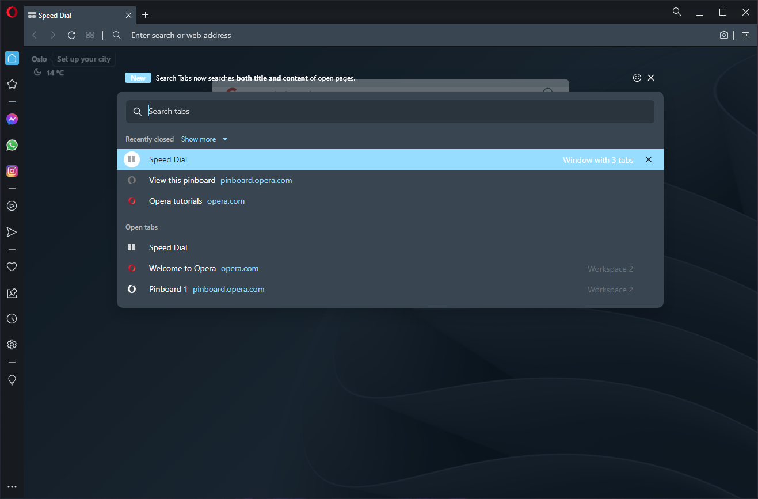Viewport: 758px width, 499px height.
Task: Open Instagram sidebar panel
Action: (12, 171)
